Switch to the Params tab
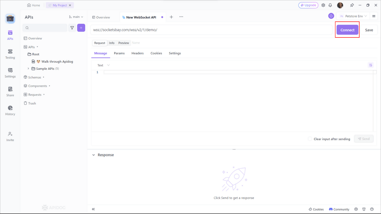This screenshot has width=381, height=214. 119,53
